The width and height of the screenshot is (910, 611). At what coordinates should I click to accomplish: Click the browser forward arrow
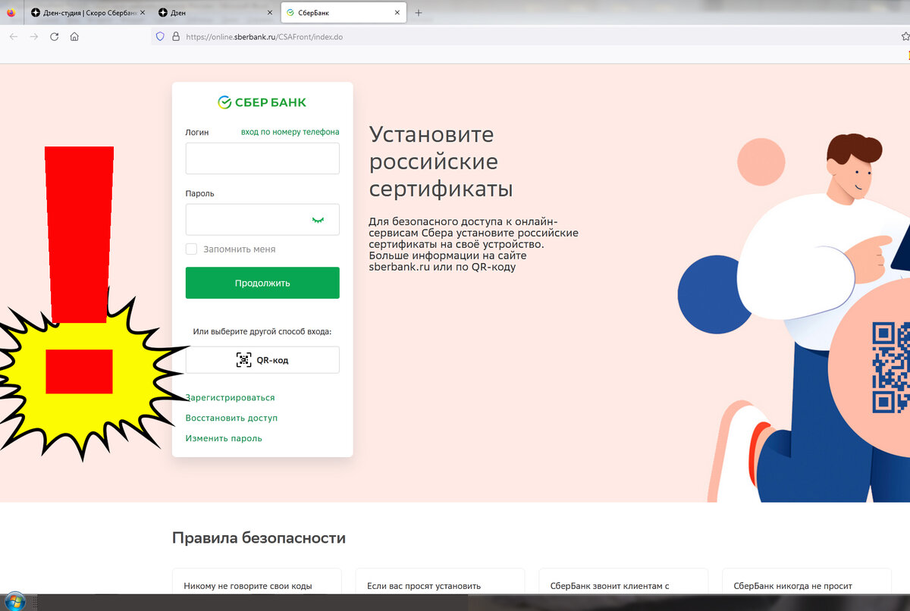[33, 36]
